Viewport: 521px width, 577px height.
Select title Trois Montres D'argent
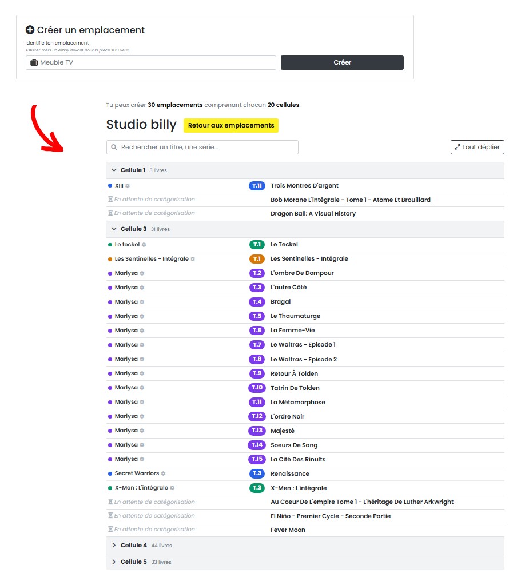[304, 186]
